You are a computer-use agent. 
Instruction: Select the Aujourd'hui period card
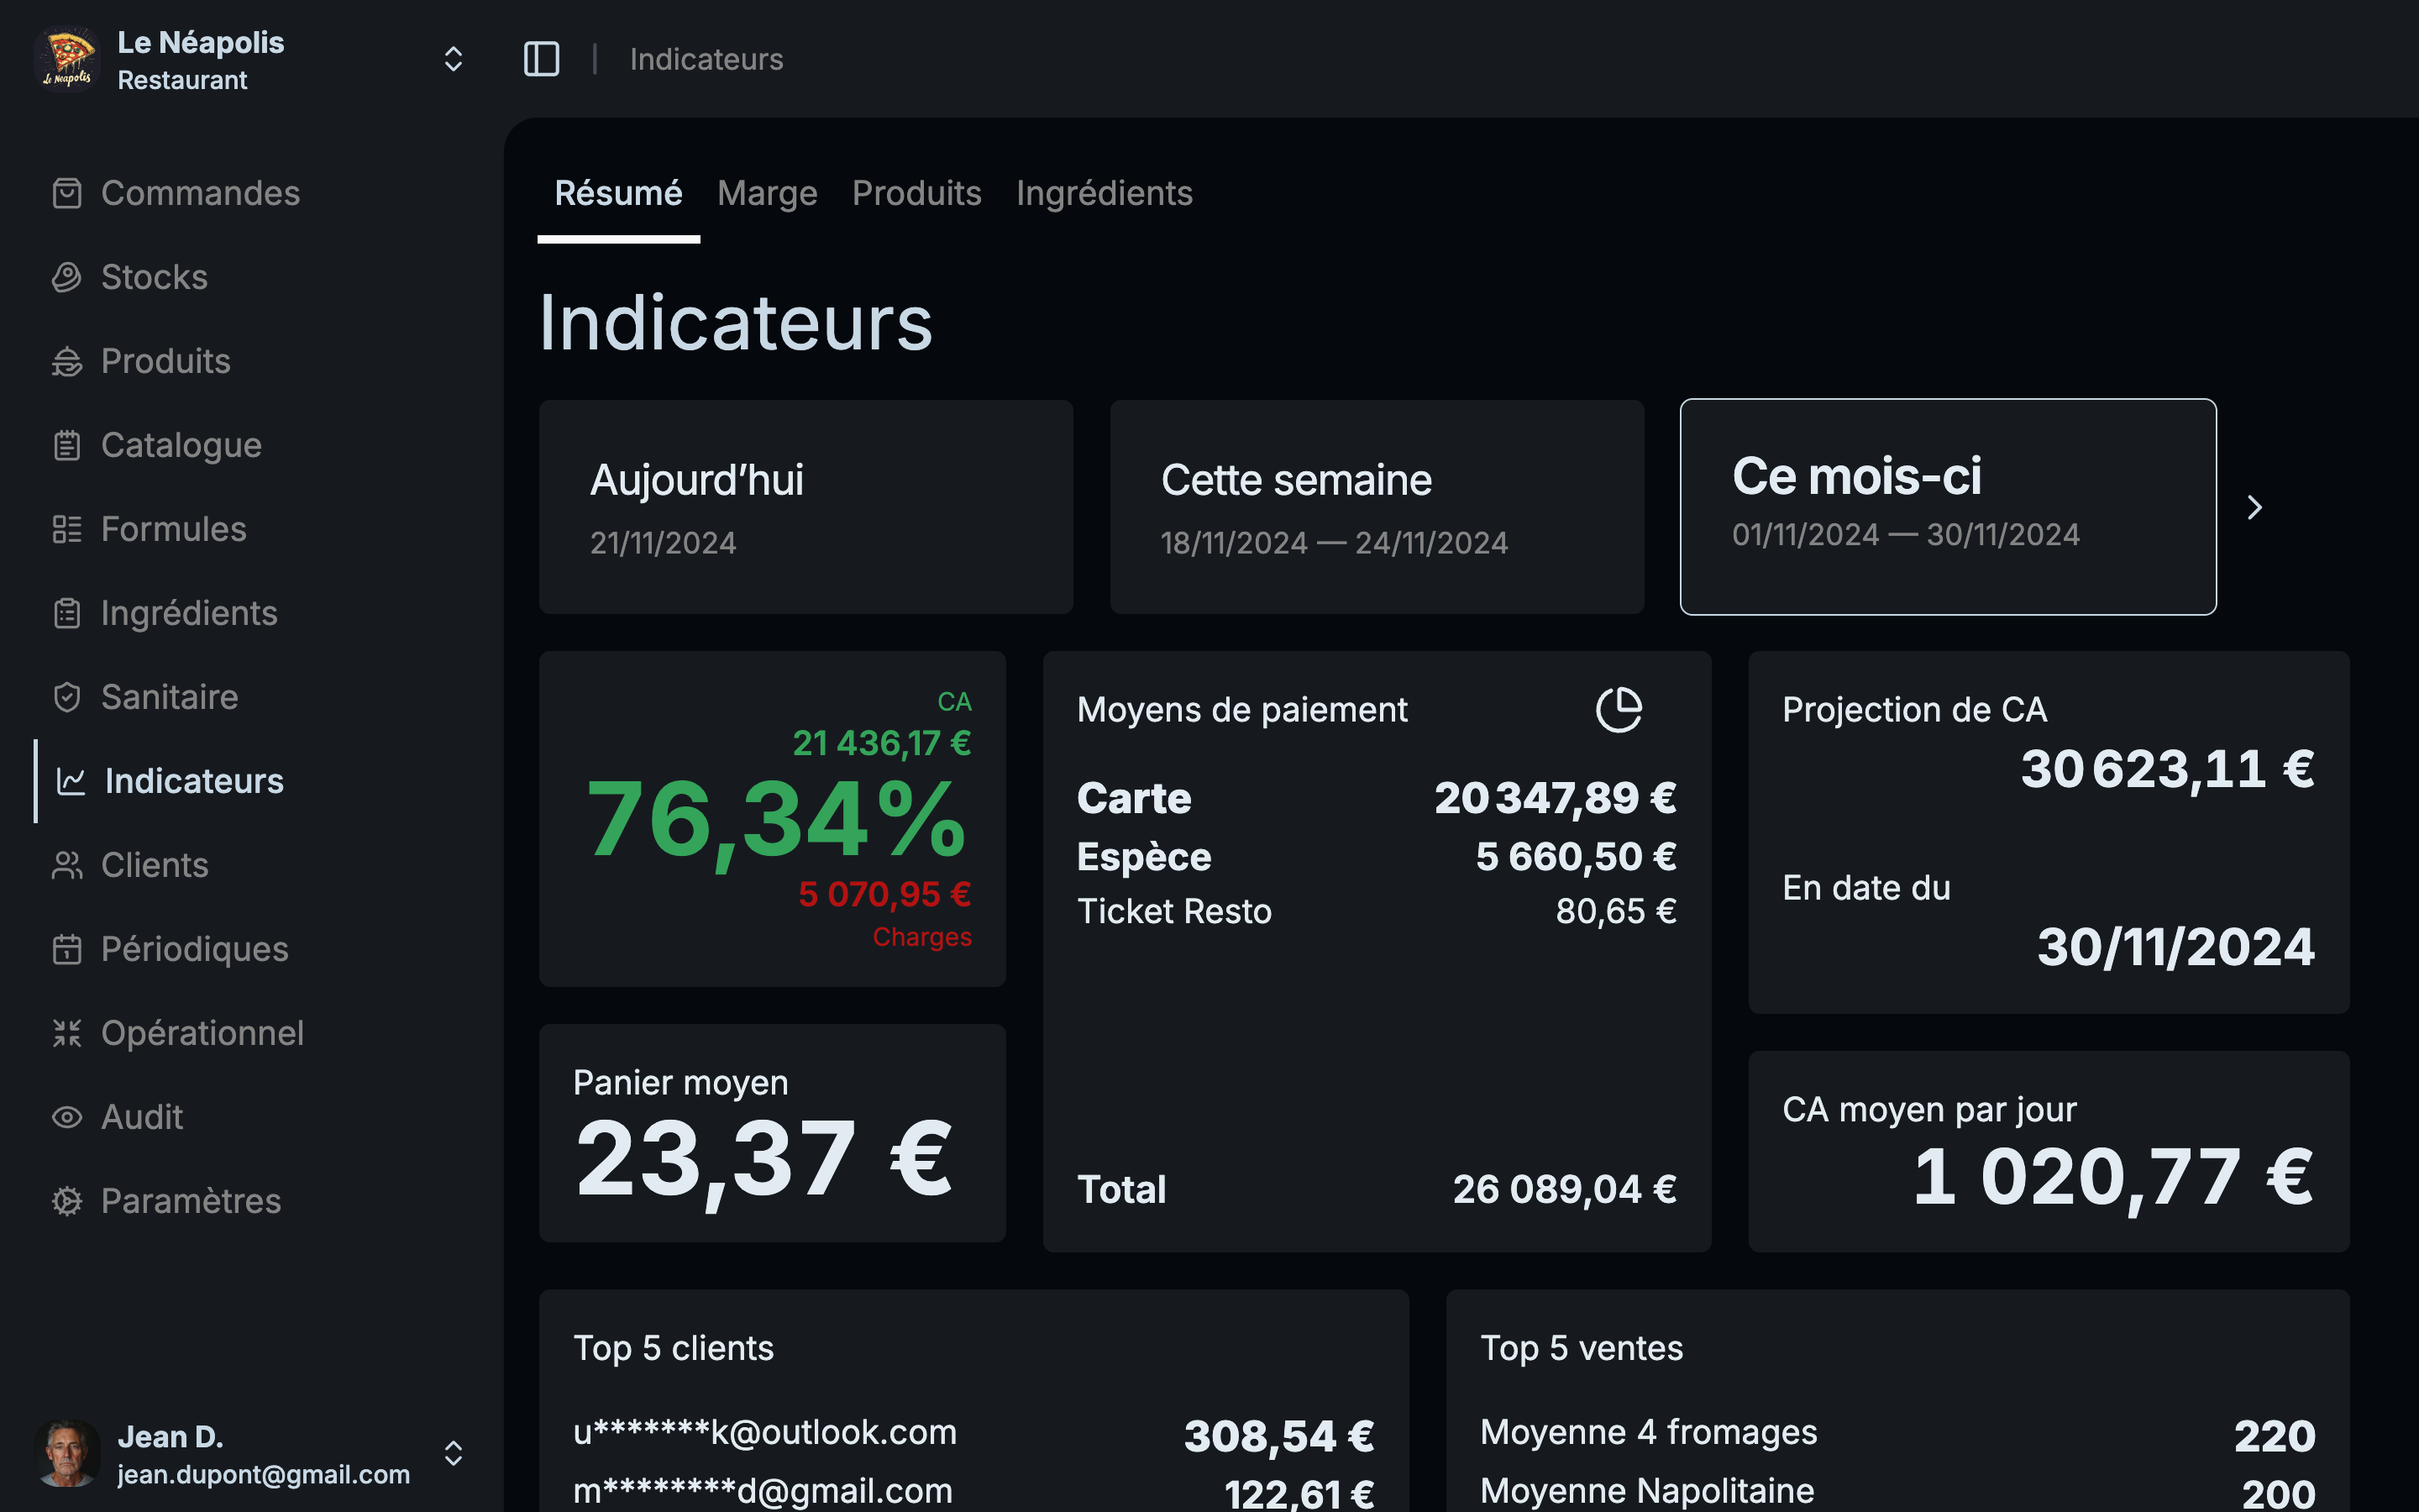pos(805,507)
